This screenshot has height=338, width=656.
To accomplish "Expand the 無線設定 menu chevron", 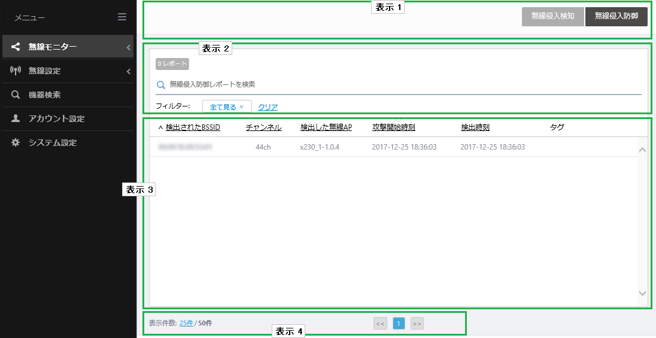I will (129, 71).
